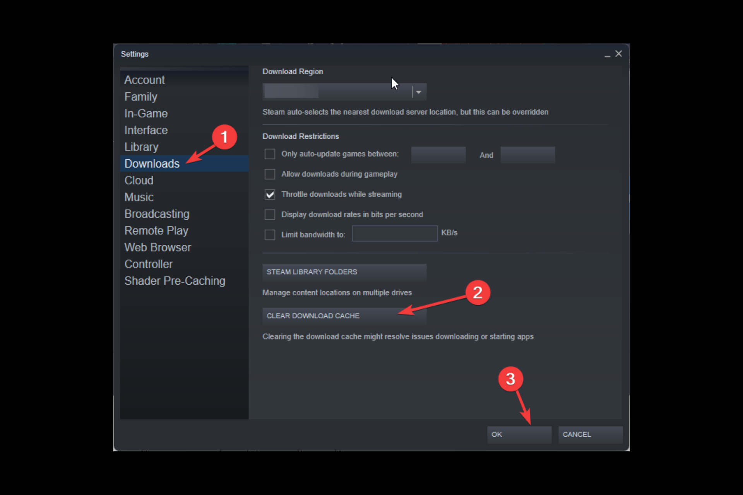The image size is (743, 495).
Task: Focus the bandwidth limit KB/s field
Action: 395,234
